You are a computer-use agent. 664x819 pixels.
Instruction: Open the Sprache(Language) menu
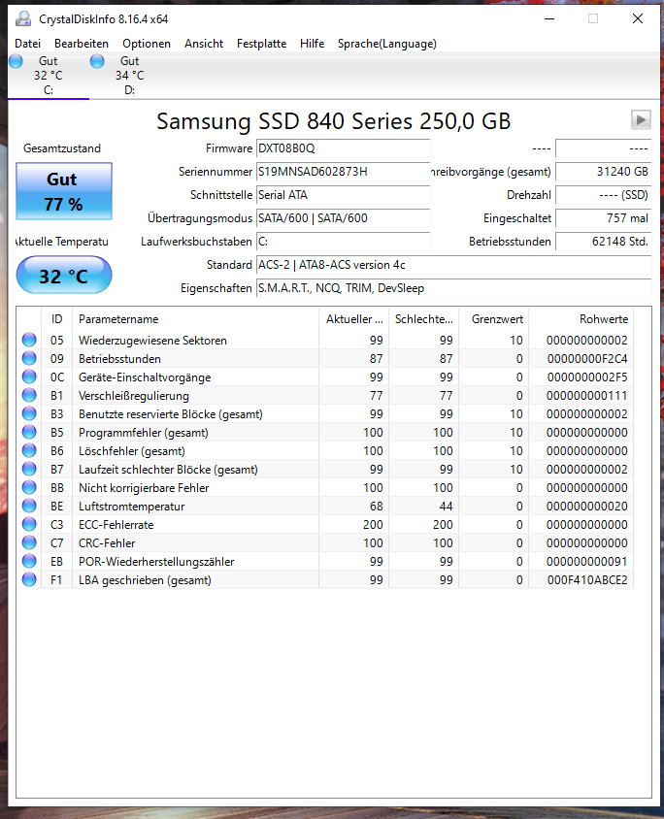387,44
